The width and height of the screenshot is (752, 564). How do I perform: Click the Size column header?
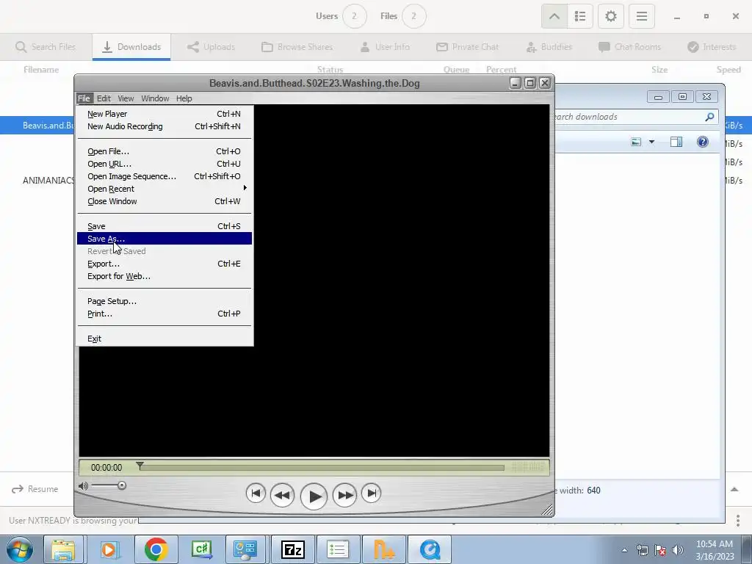coord(659,70)
